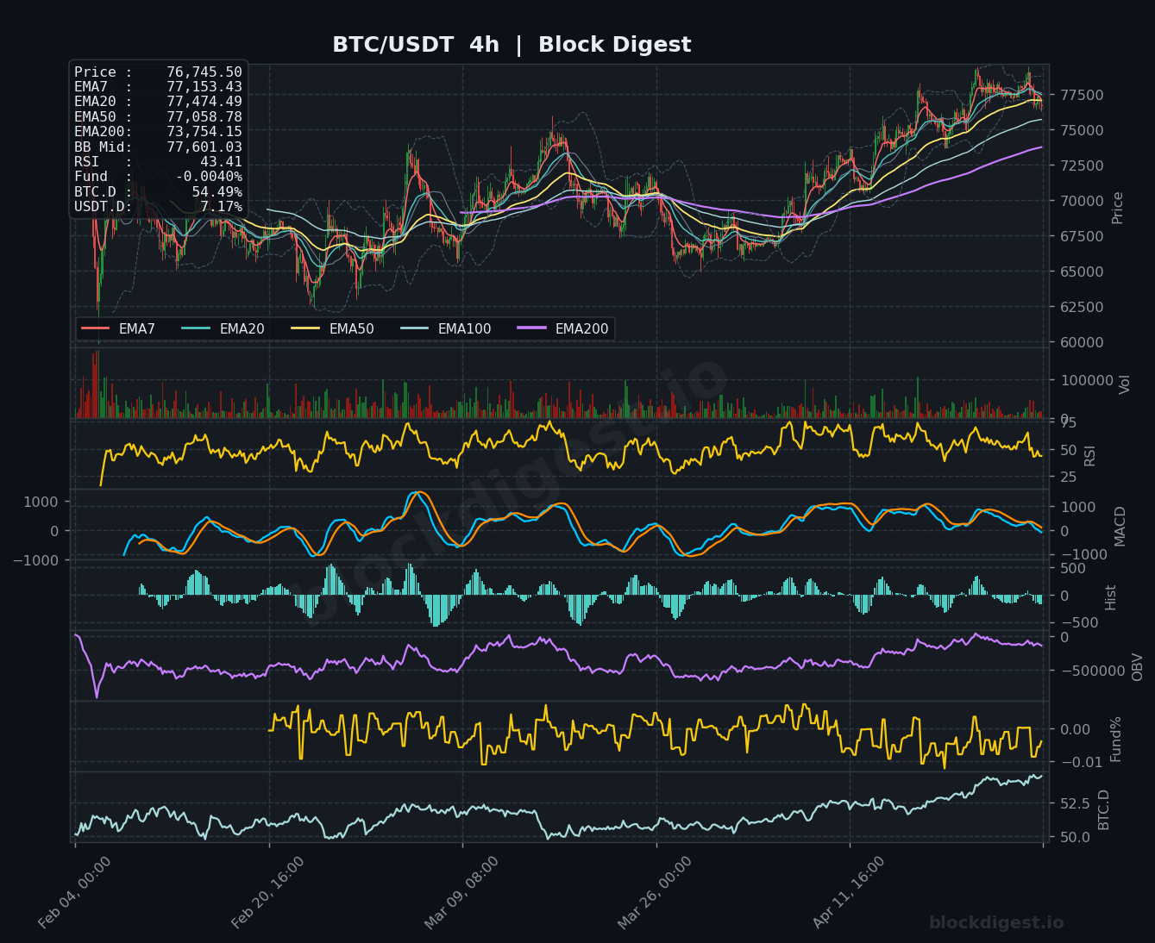Viewport: 1155px width, 943px height.
Task: Click the Hist axis label
Action: [x=1111, y=596]
